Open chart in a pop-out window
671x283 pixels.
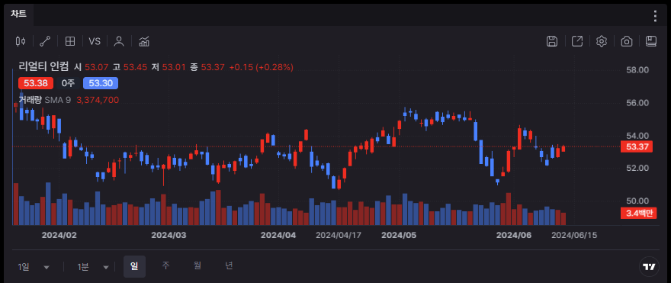pyautogui.click(x=577, y=41)
